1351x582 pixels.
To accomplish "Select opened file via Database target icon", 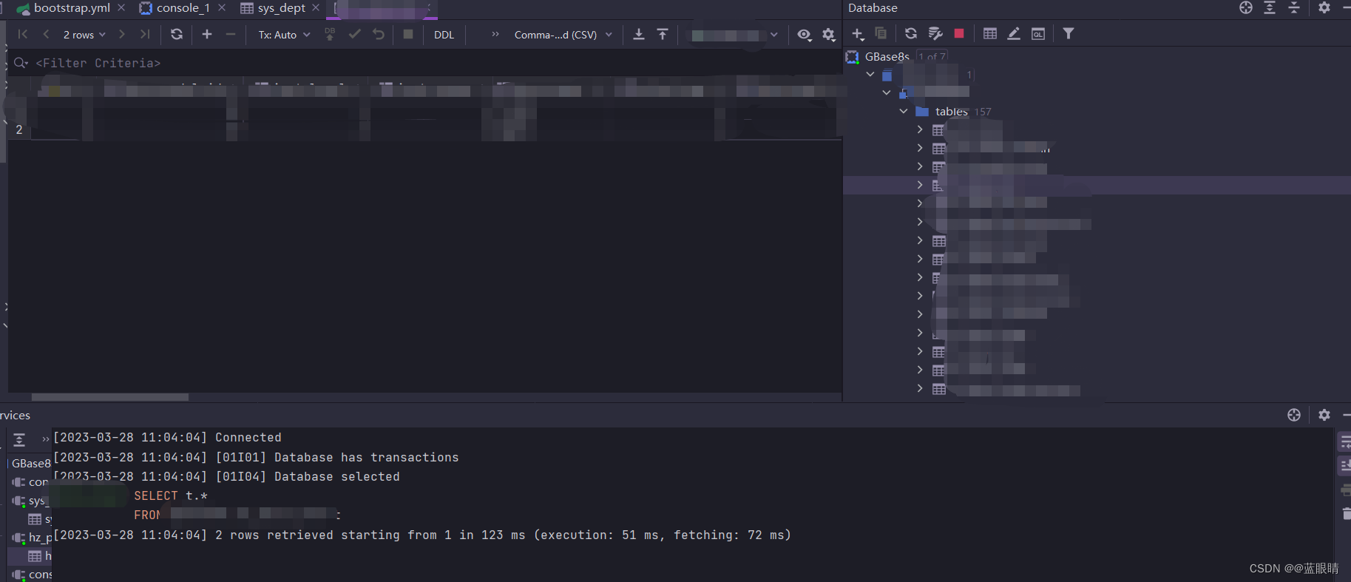I will pyautogui.click(x=1246, y=7).
